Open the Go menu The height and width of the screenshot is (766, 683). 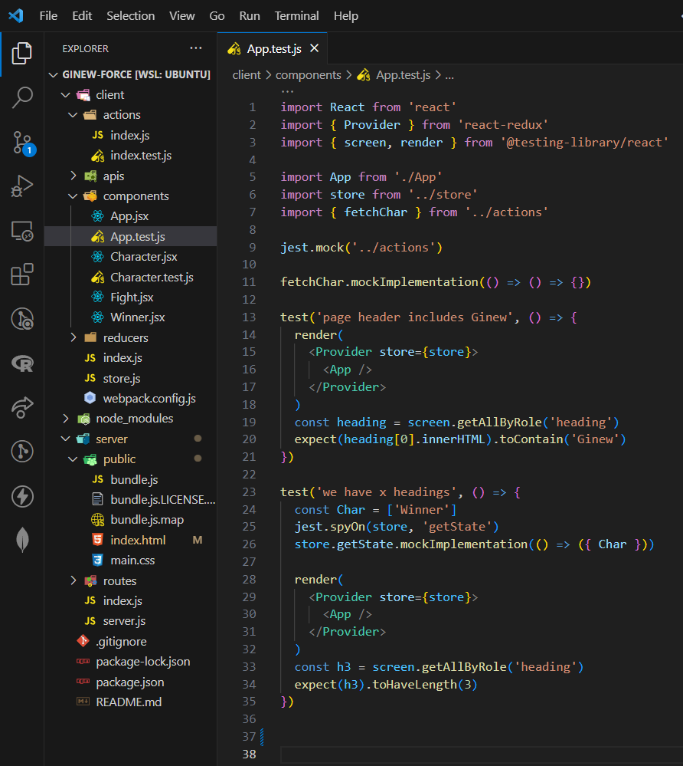click(x=217, y=15)
